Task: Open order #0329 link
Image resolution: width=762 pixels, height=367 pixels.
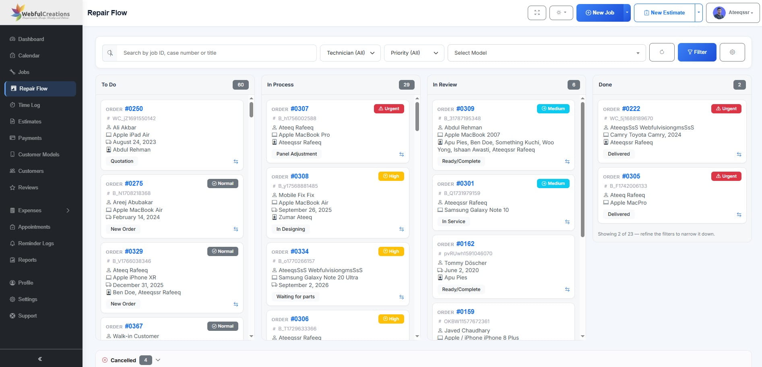Action: 134,252
